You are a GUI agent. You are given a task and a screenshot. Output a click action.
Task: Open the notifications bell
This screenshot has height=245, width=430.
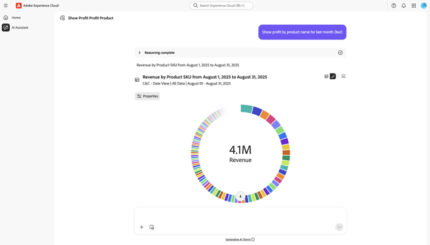404,6
